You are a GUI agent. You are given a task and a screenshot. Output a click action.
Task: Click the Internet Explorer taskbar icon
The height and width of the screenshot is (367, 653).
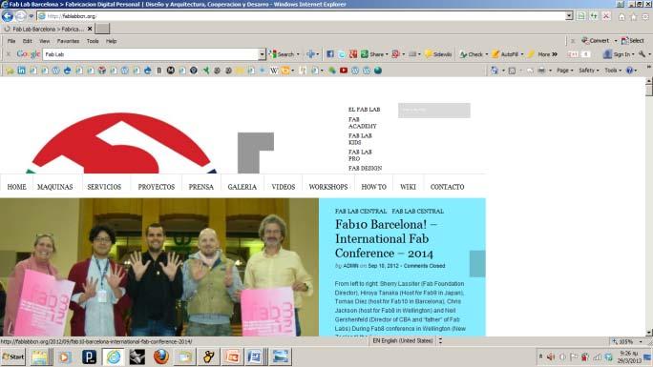pos(114,357)
